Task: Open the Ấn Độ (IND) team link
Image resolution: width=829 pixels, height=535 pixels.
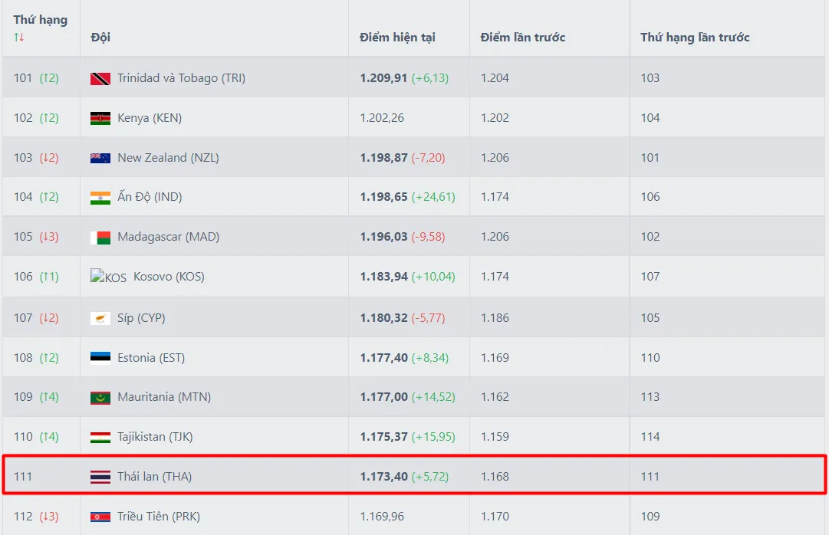Action: (x=150, y=198)
